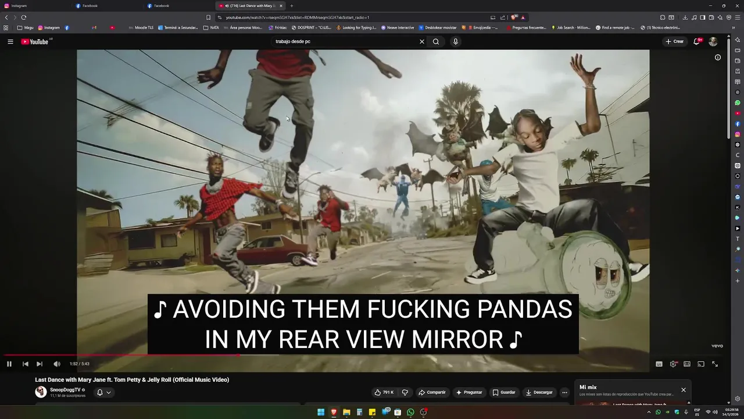Open the account avatar menu
This screenshot has width=744, height=419.
click(713, 41)
